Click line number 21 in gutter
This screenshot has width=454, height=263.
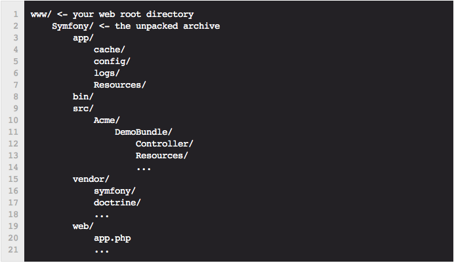[x=13, y=250]
